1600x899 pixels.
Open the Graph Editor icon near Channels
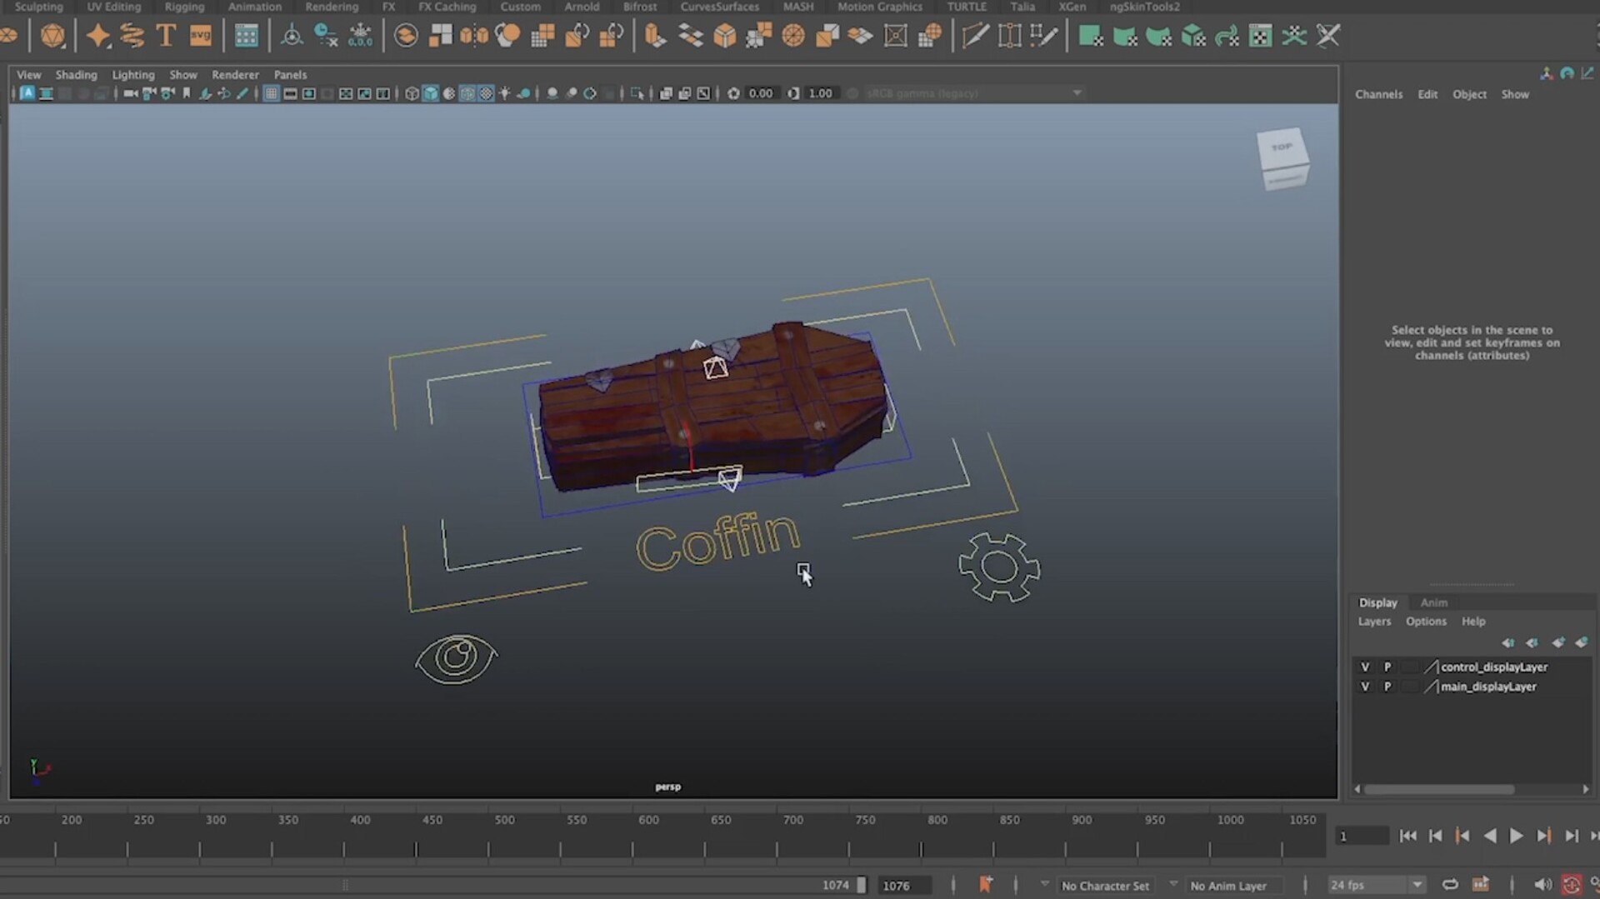(x=1587, y=73)
